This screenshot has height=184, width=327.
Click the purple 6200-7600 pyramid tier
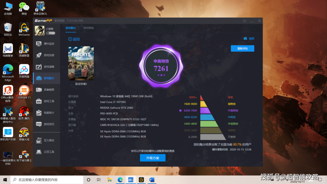(x=205, y=110)
